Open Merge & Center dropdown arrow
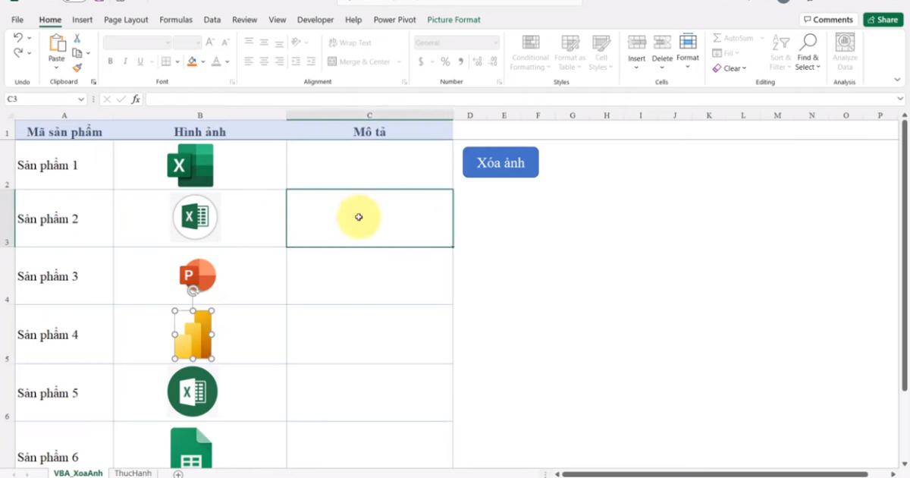 (x=399, y=62)
